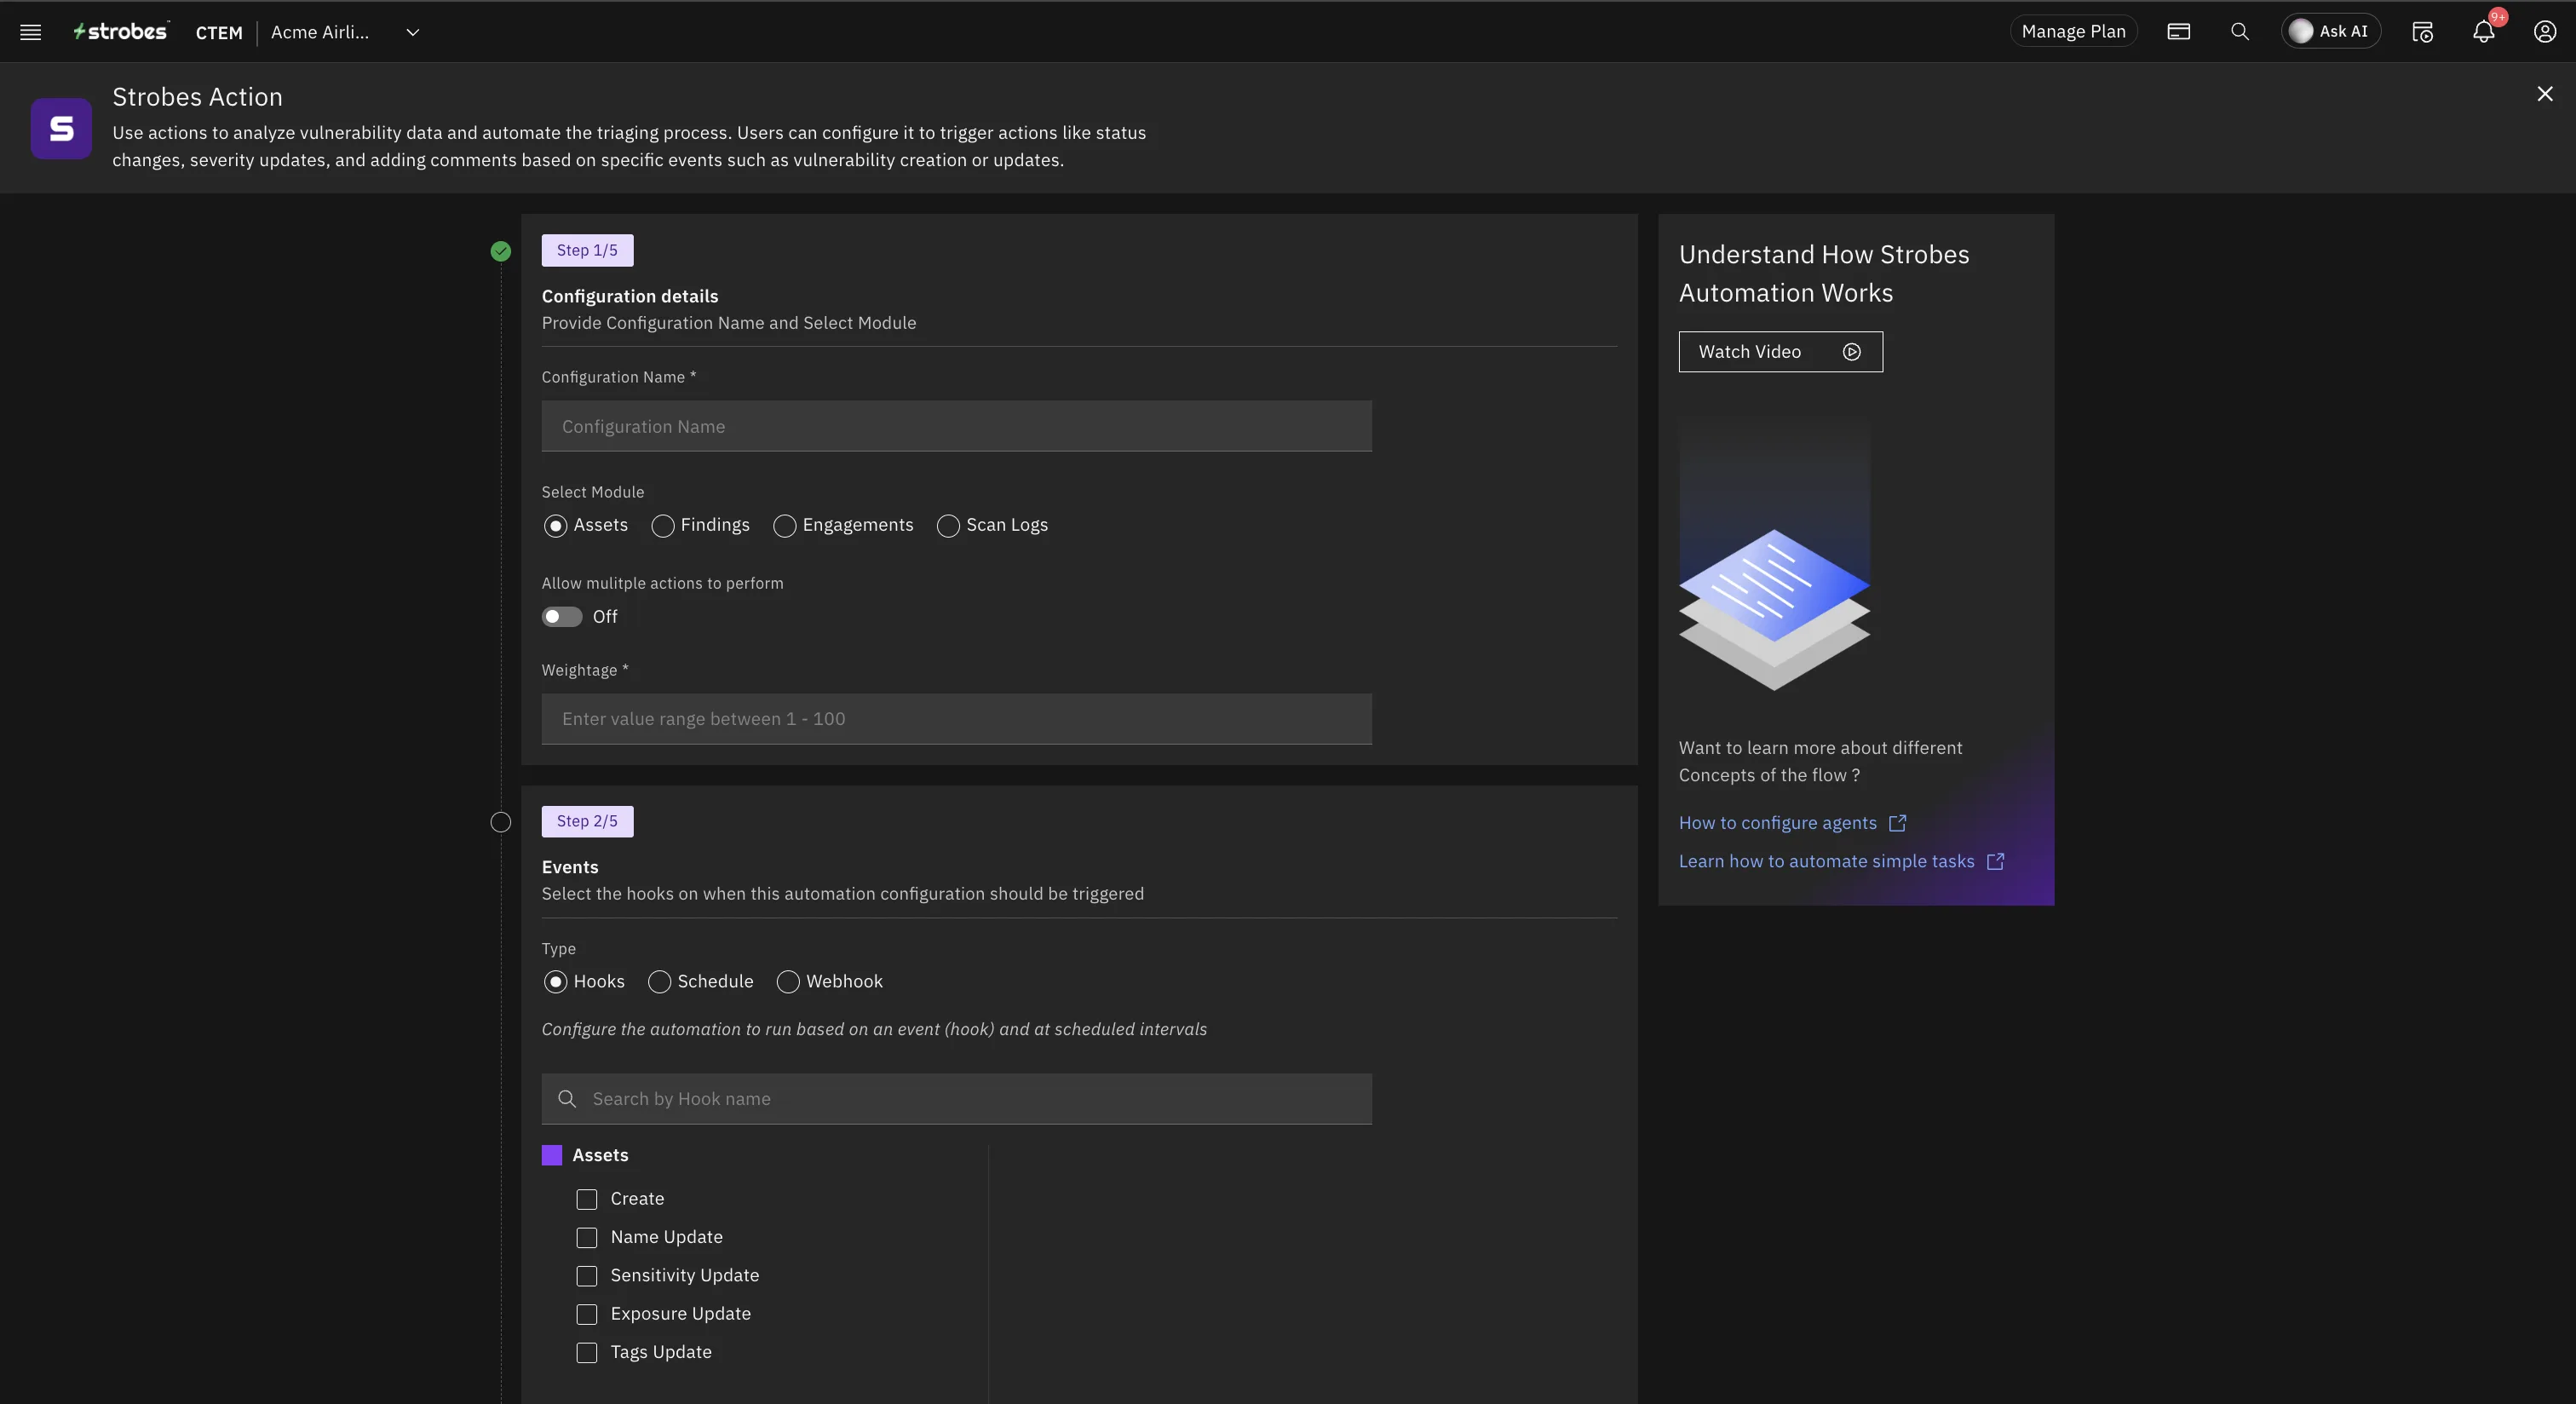Check the Sensitivity Update hook
Image resolution: width=2576 pixels, height=1404 pixels.
pos(586,1276)
